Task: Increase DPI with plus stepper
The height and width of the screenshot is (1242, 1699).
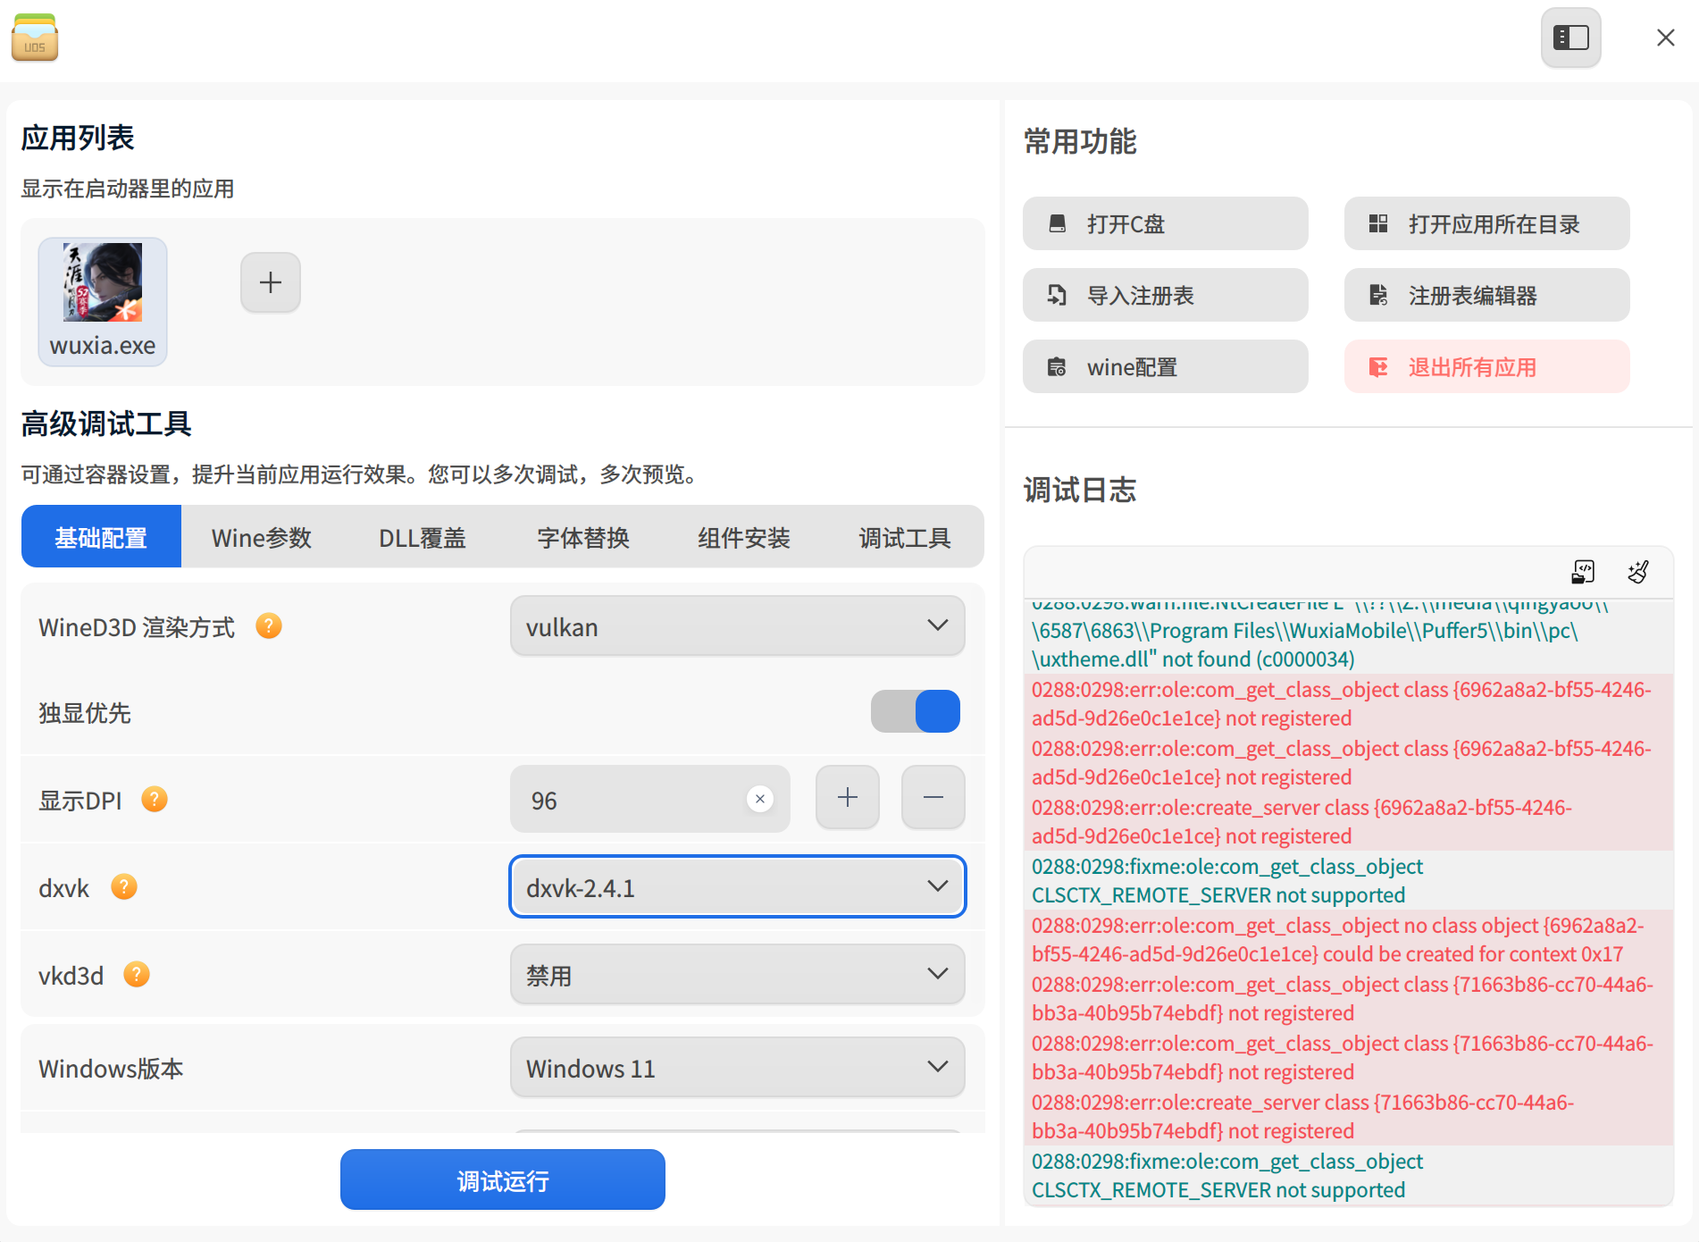Action: click(848, 797)
